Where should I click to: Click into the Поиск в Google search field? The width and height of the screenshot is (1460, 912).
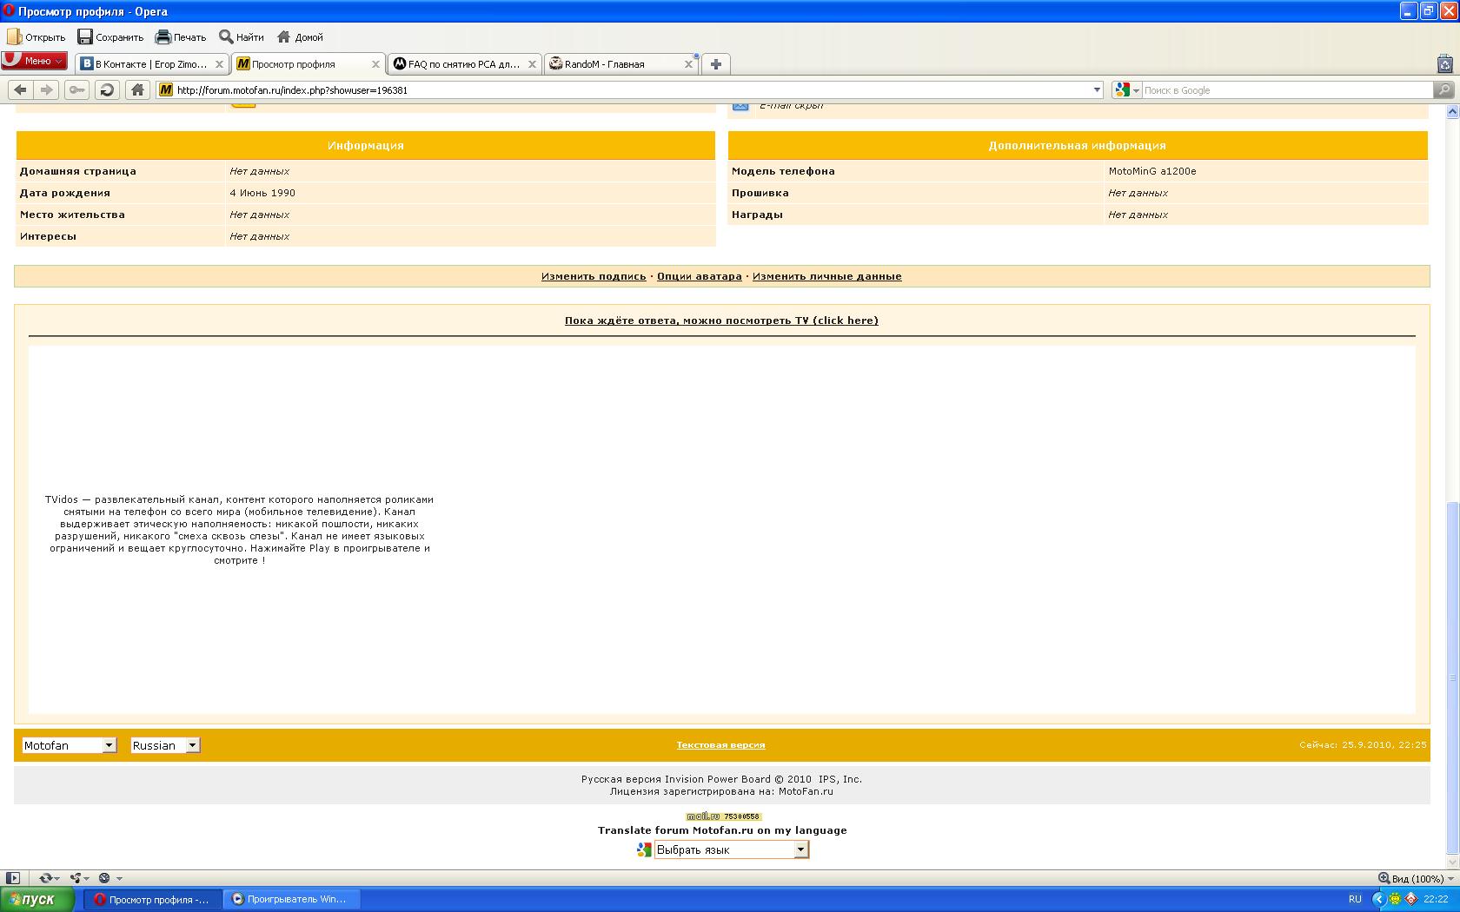1286,89
